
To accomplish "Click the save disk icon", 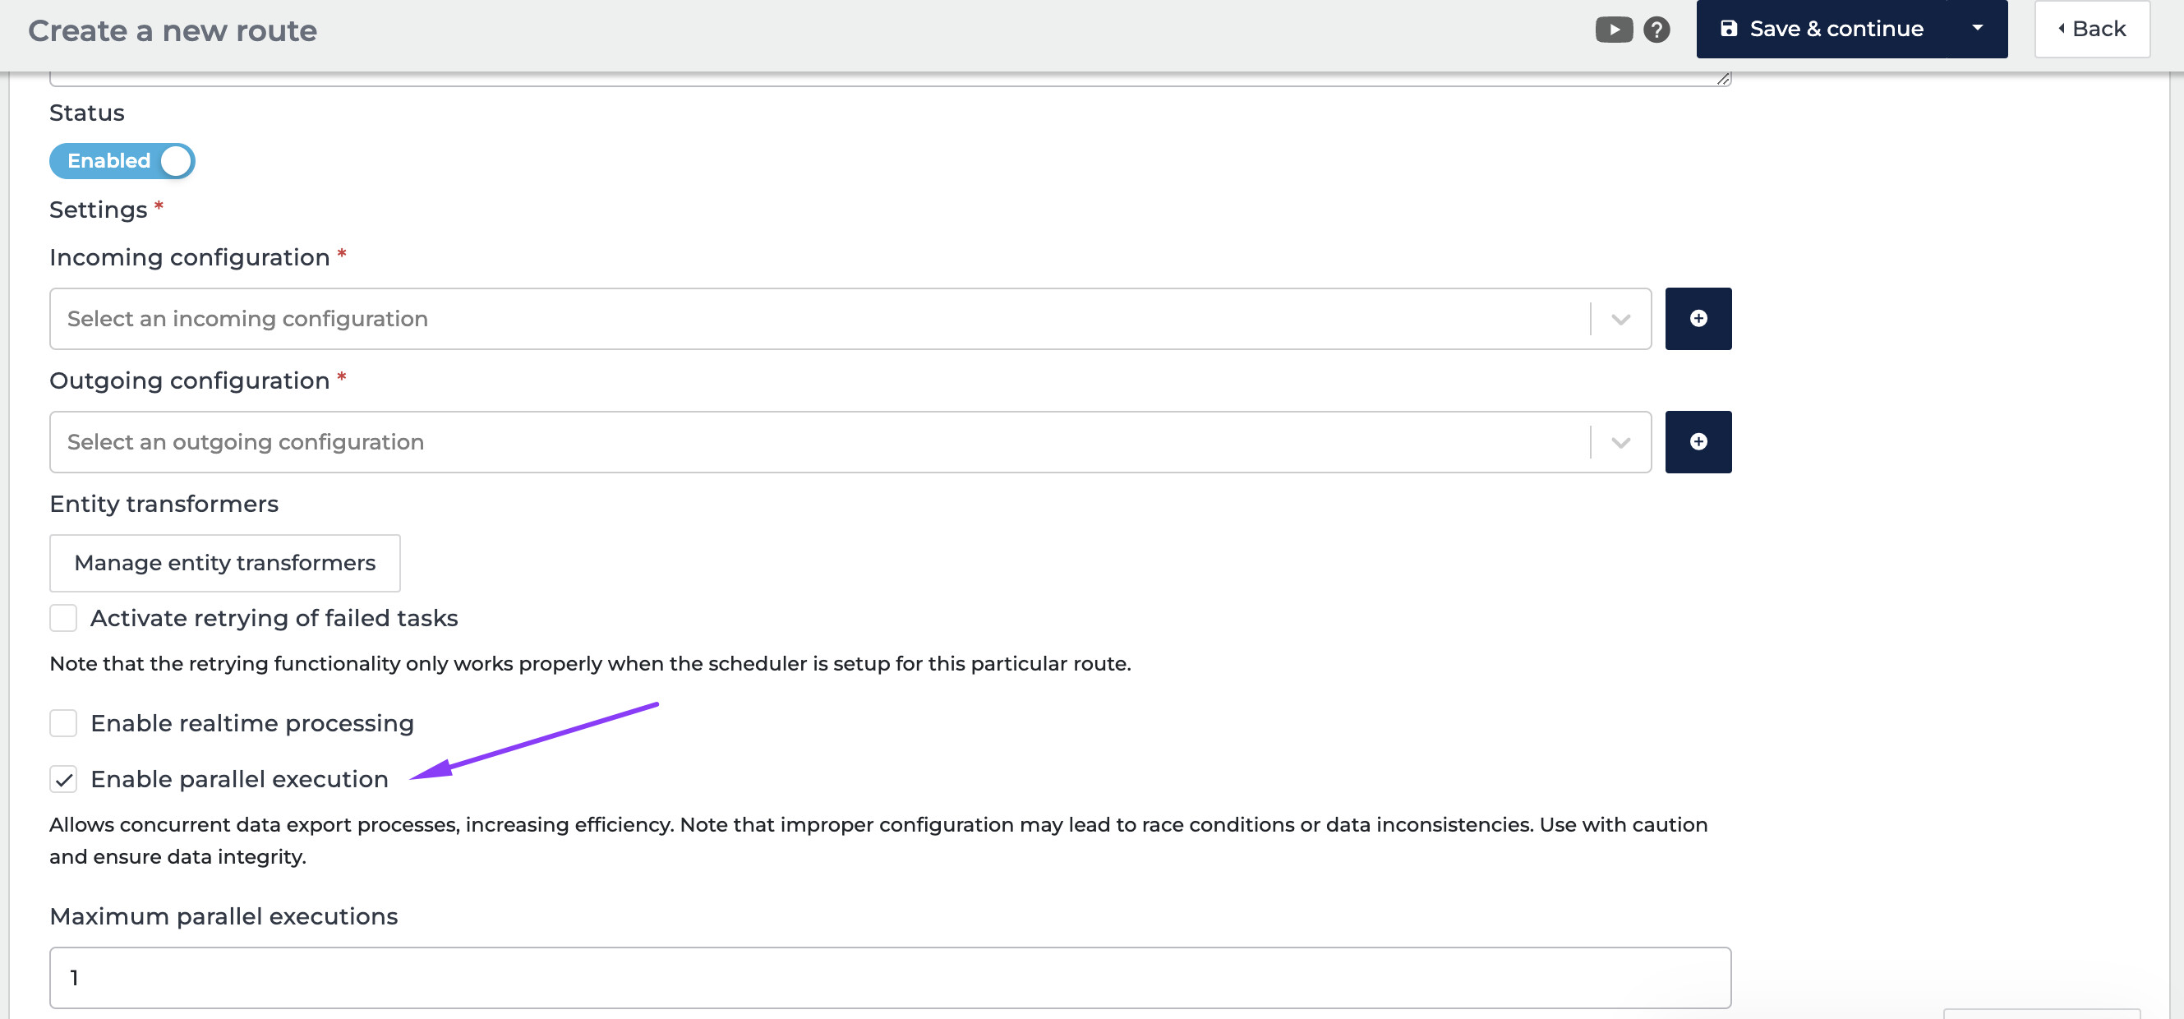I will [x=1728, y=29].
